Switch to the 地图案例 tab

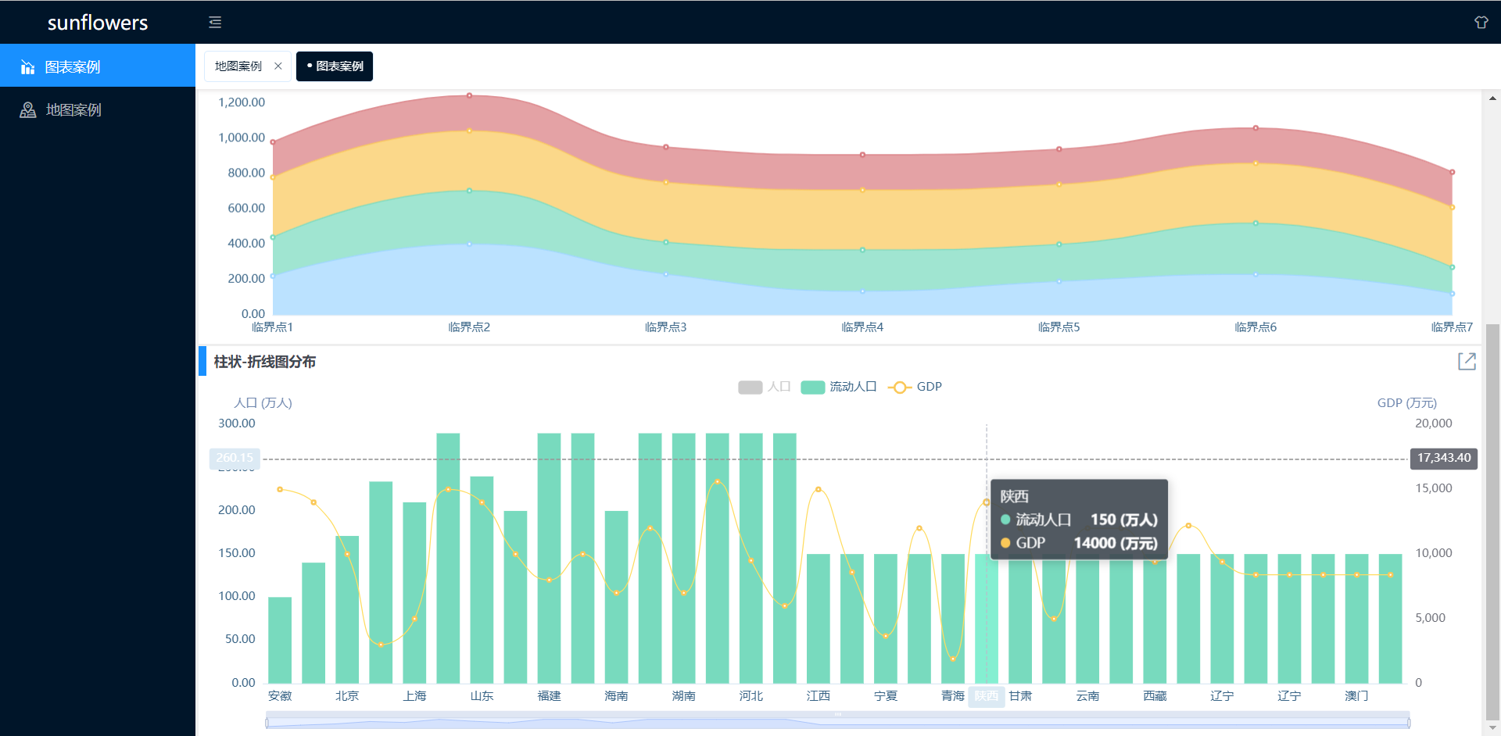tap(239, 66)
